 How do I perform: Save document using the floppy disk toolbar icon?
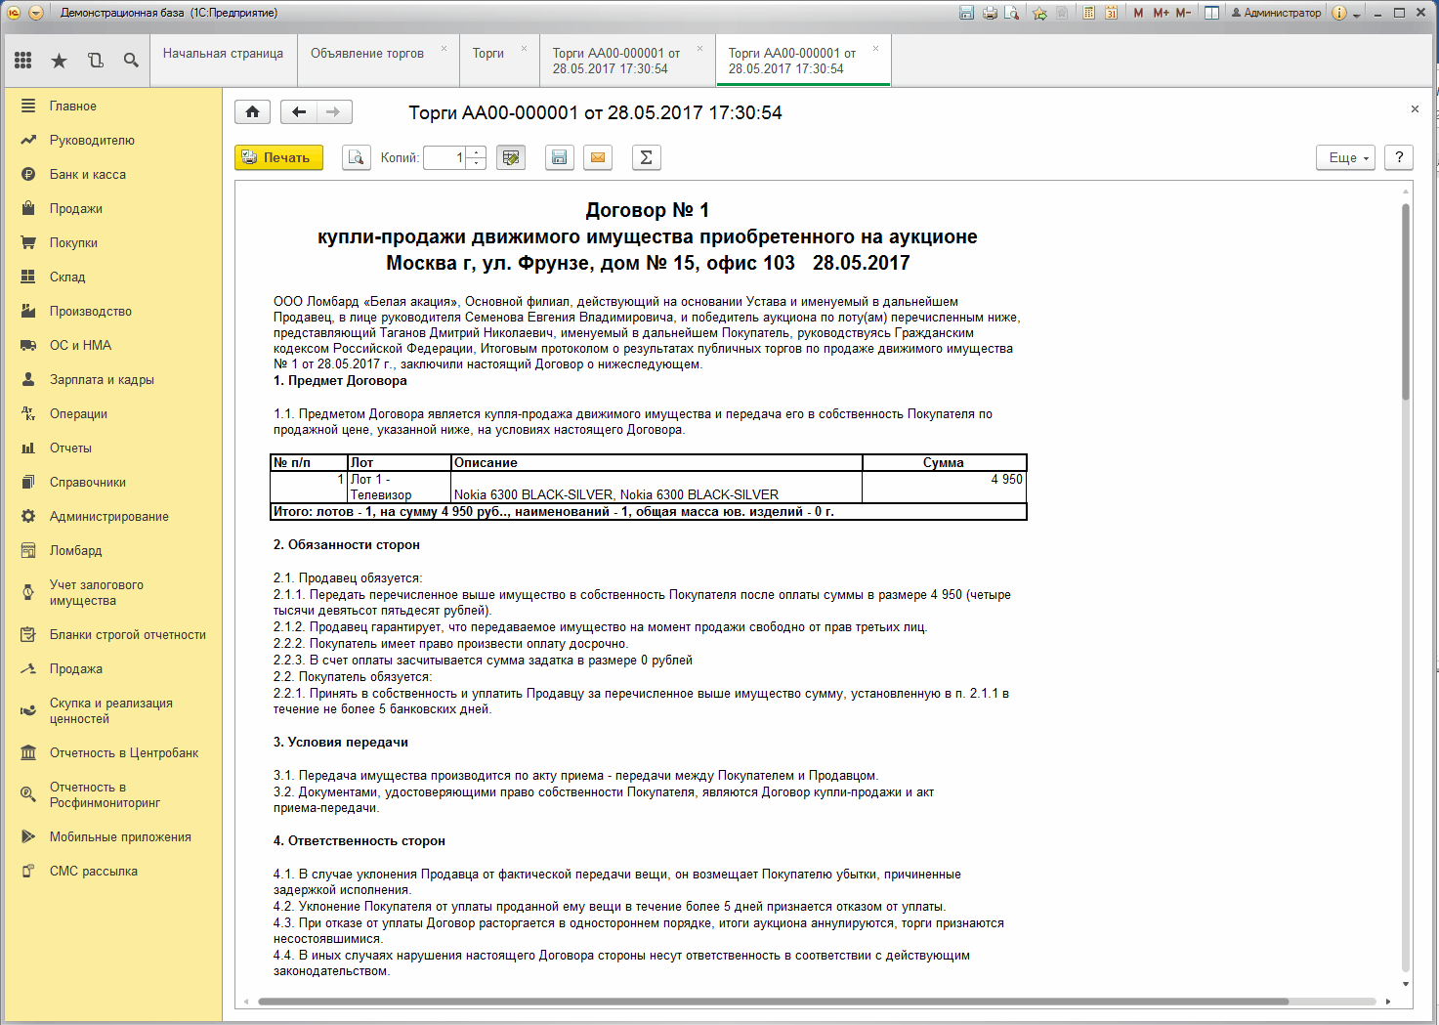559,157
